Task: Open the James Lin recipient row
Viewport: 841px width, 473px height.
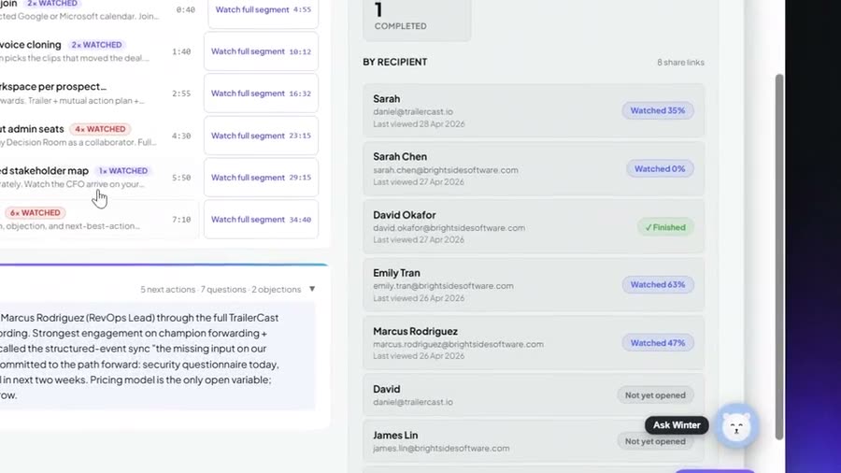Action: [x=534, y=441]
